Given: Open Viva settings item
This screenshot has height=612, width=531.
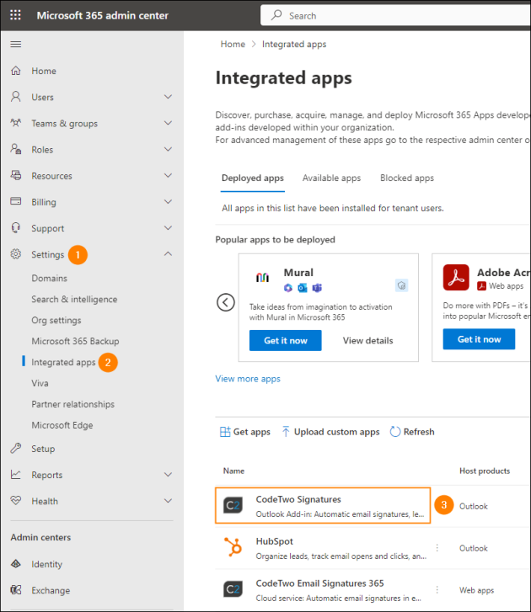Looking at the screenshot, I should click(x=40, y=383).
